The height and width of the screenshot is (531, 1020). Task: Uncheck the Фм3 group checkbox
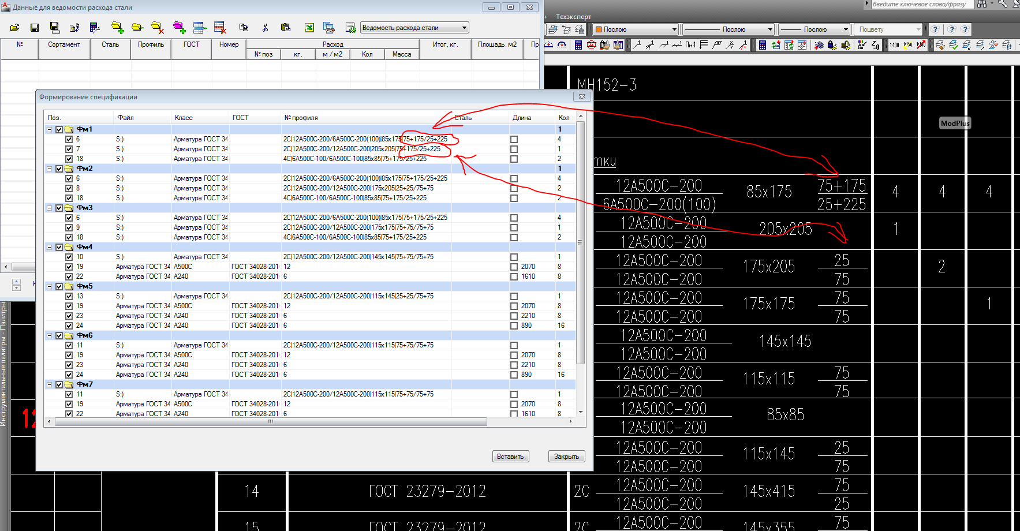(59, 208)
